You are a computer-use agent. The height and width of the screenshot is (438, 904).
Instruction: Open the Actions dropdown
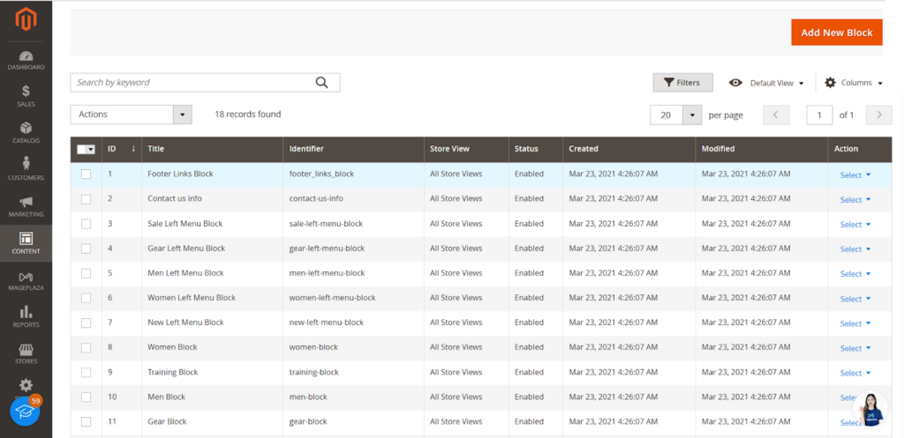[x=131, y=115]
